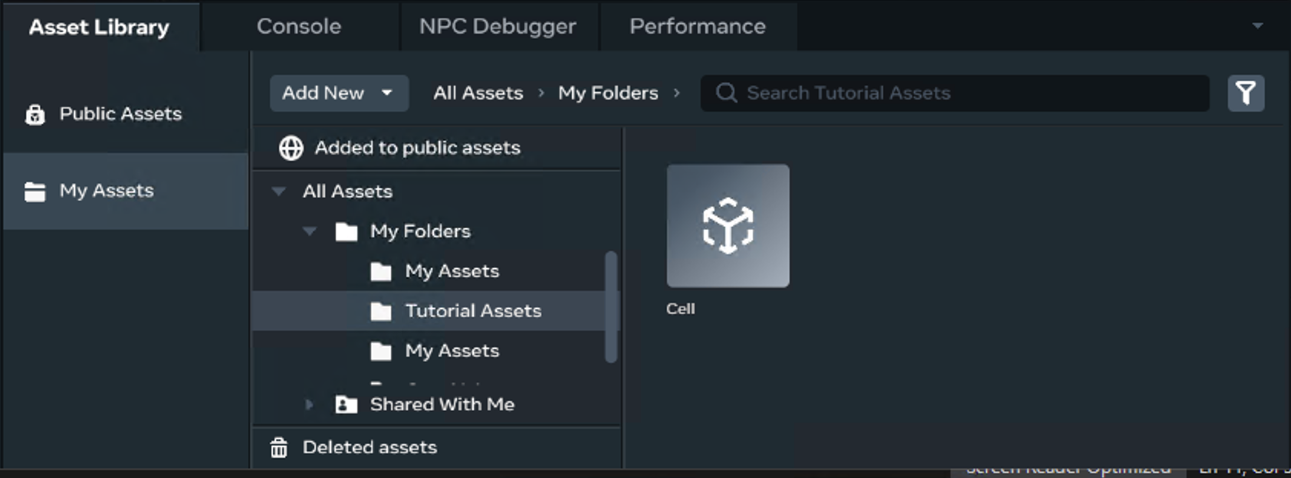Click the search magnifier icon

click(726, 93)
